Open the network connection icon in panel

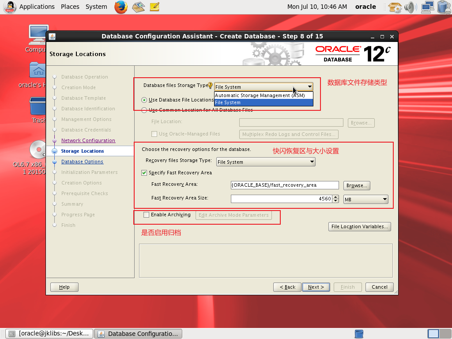tap(427, 7)
